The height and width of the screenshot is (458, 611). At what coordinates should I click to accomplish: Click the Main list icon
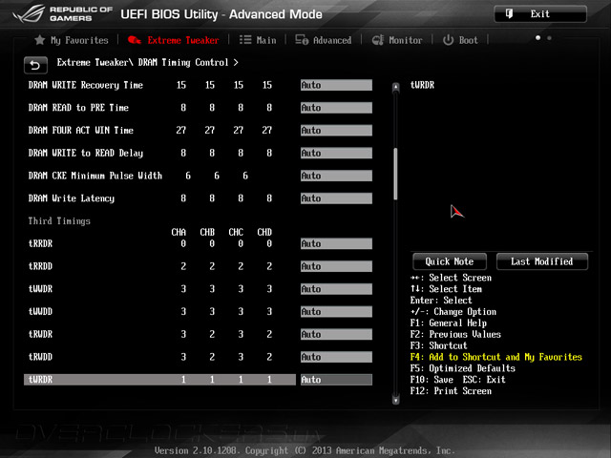tap(245, 40)
